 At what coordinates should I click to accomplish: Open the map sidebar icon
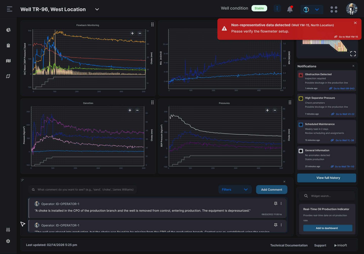(x=8, y=61)
